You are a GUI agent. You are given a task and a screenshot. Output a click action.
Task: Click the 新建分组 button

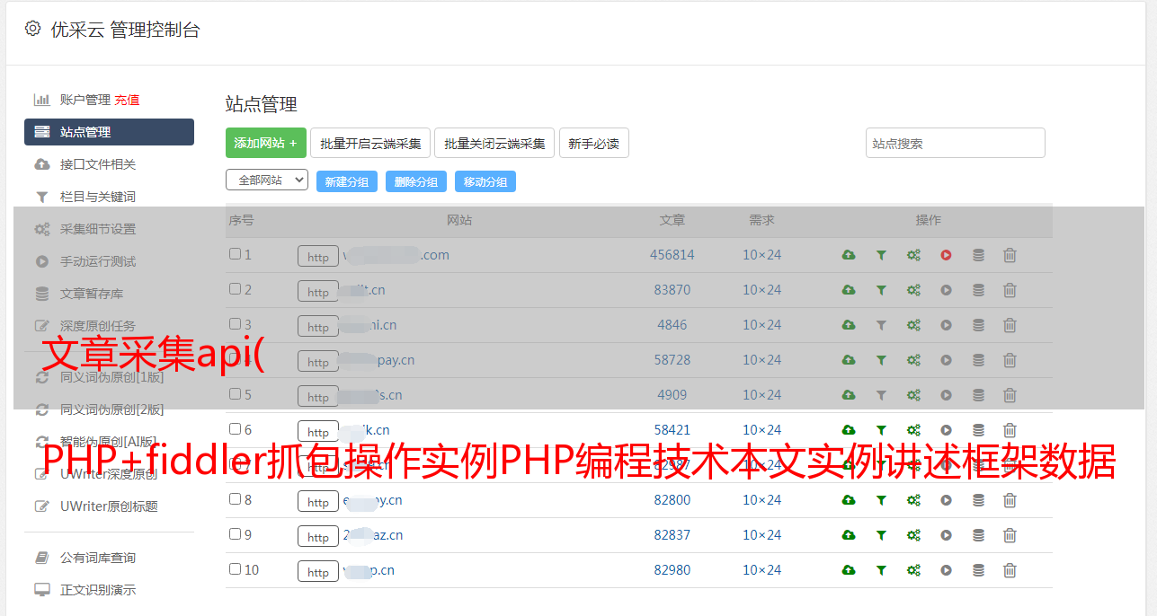click(347, 181)
